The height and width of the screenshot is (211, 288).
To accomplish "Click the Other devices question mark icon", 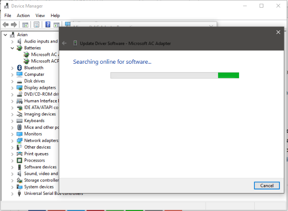I will pos(19,147).
